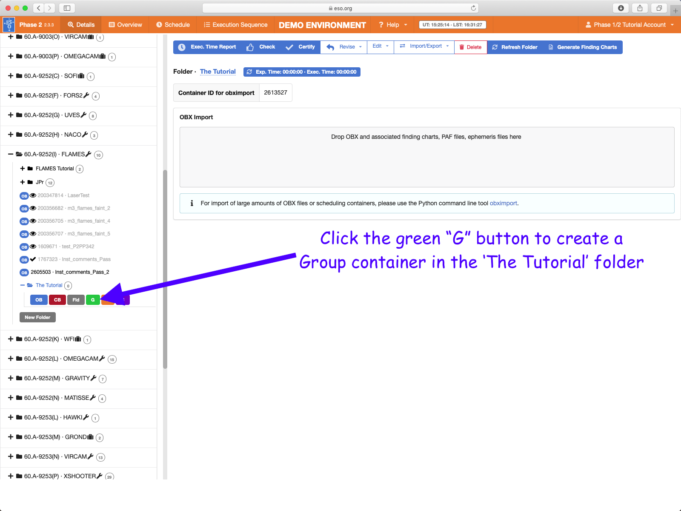Toggle eye icon on test_P2PP342 OB
Screen dimensions: 681x511
tap(33, 247)
